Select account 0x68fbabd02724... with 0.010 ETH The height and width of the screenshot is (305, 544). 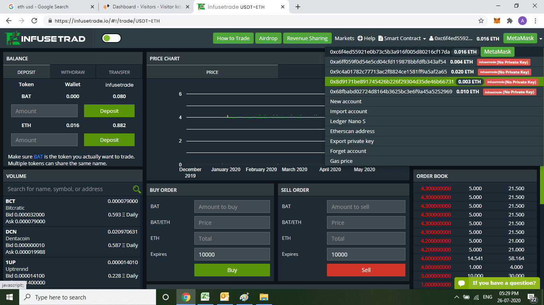coord(434,92)
